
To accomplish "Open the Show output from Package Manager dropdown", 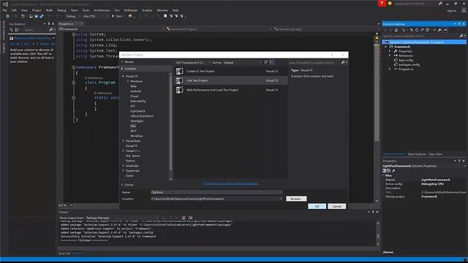I will pyautogui.click(x=122, y=218).
